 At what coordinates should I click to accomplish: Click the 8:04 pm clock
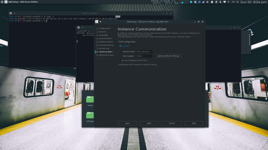[260, 2]
